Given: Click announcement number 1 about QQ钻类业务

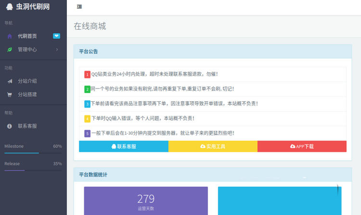Looking at the screenshot, I should [x=154, y=74].
